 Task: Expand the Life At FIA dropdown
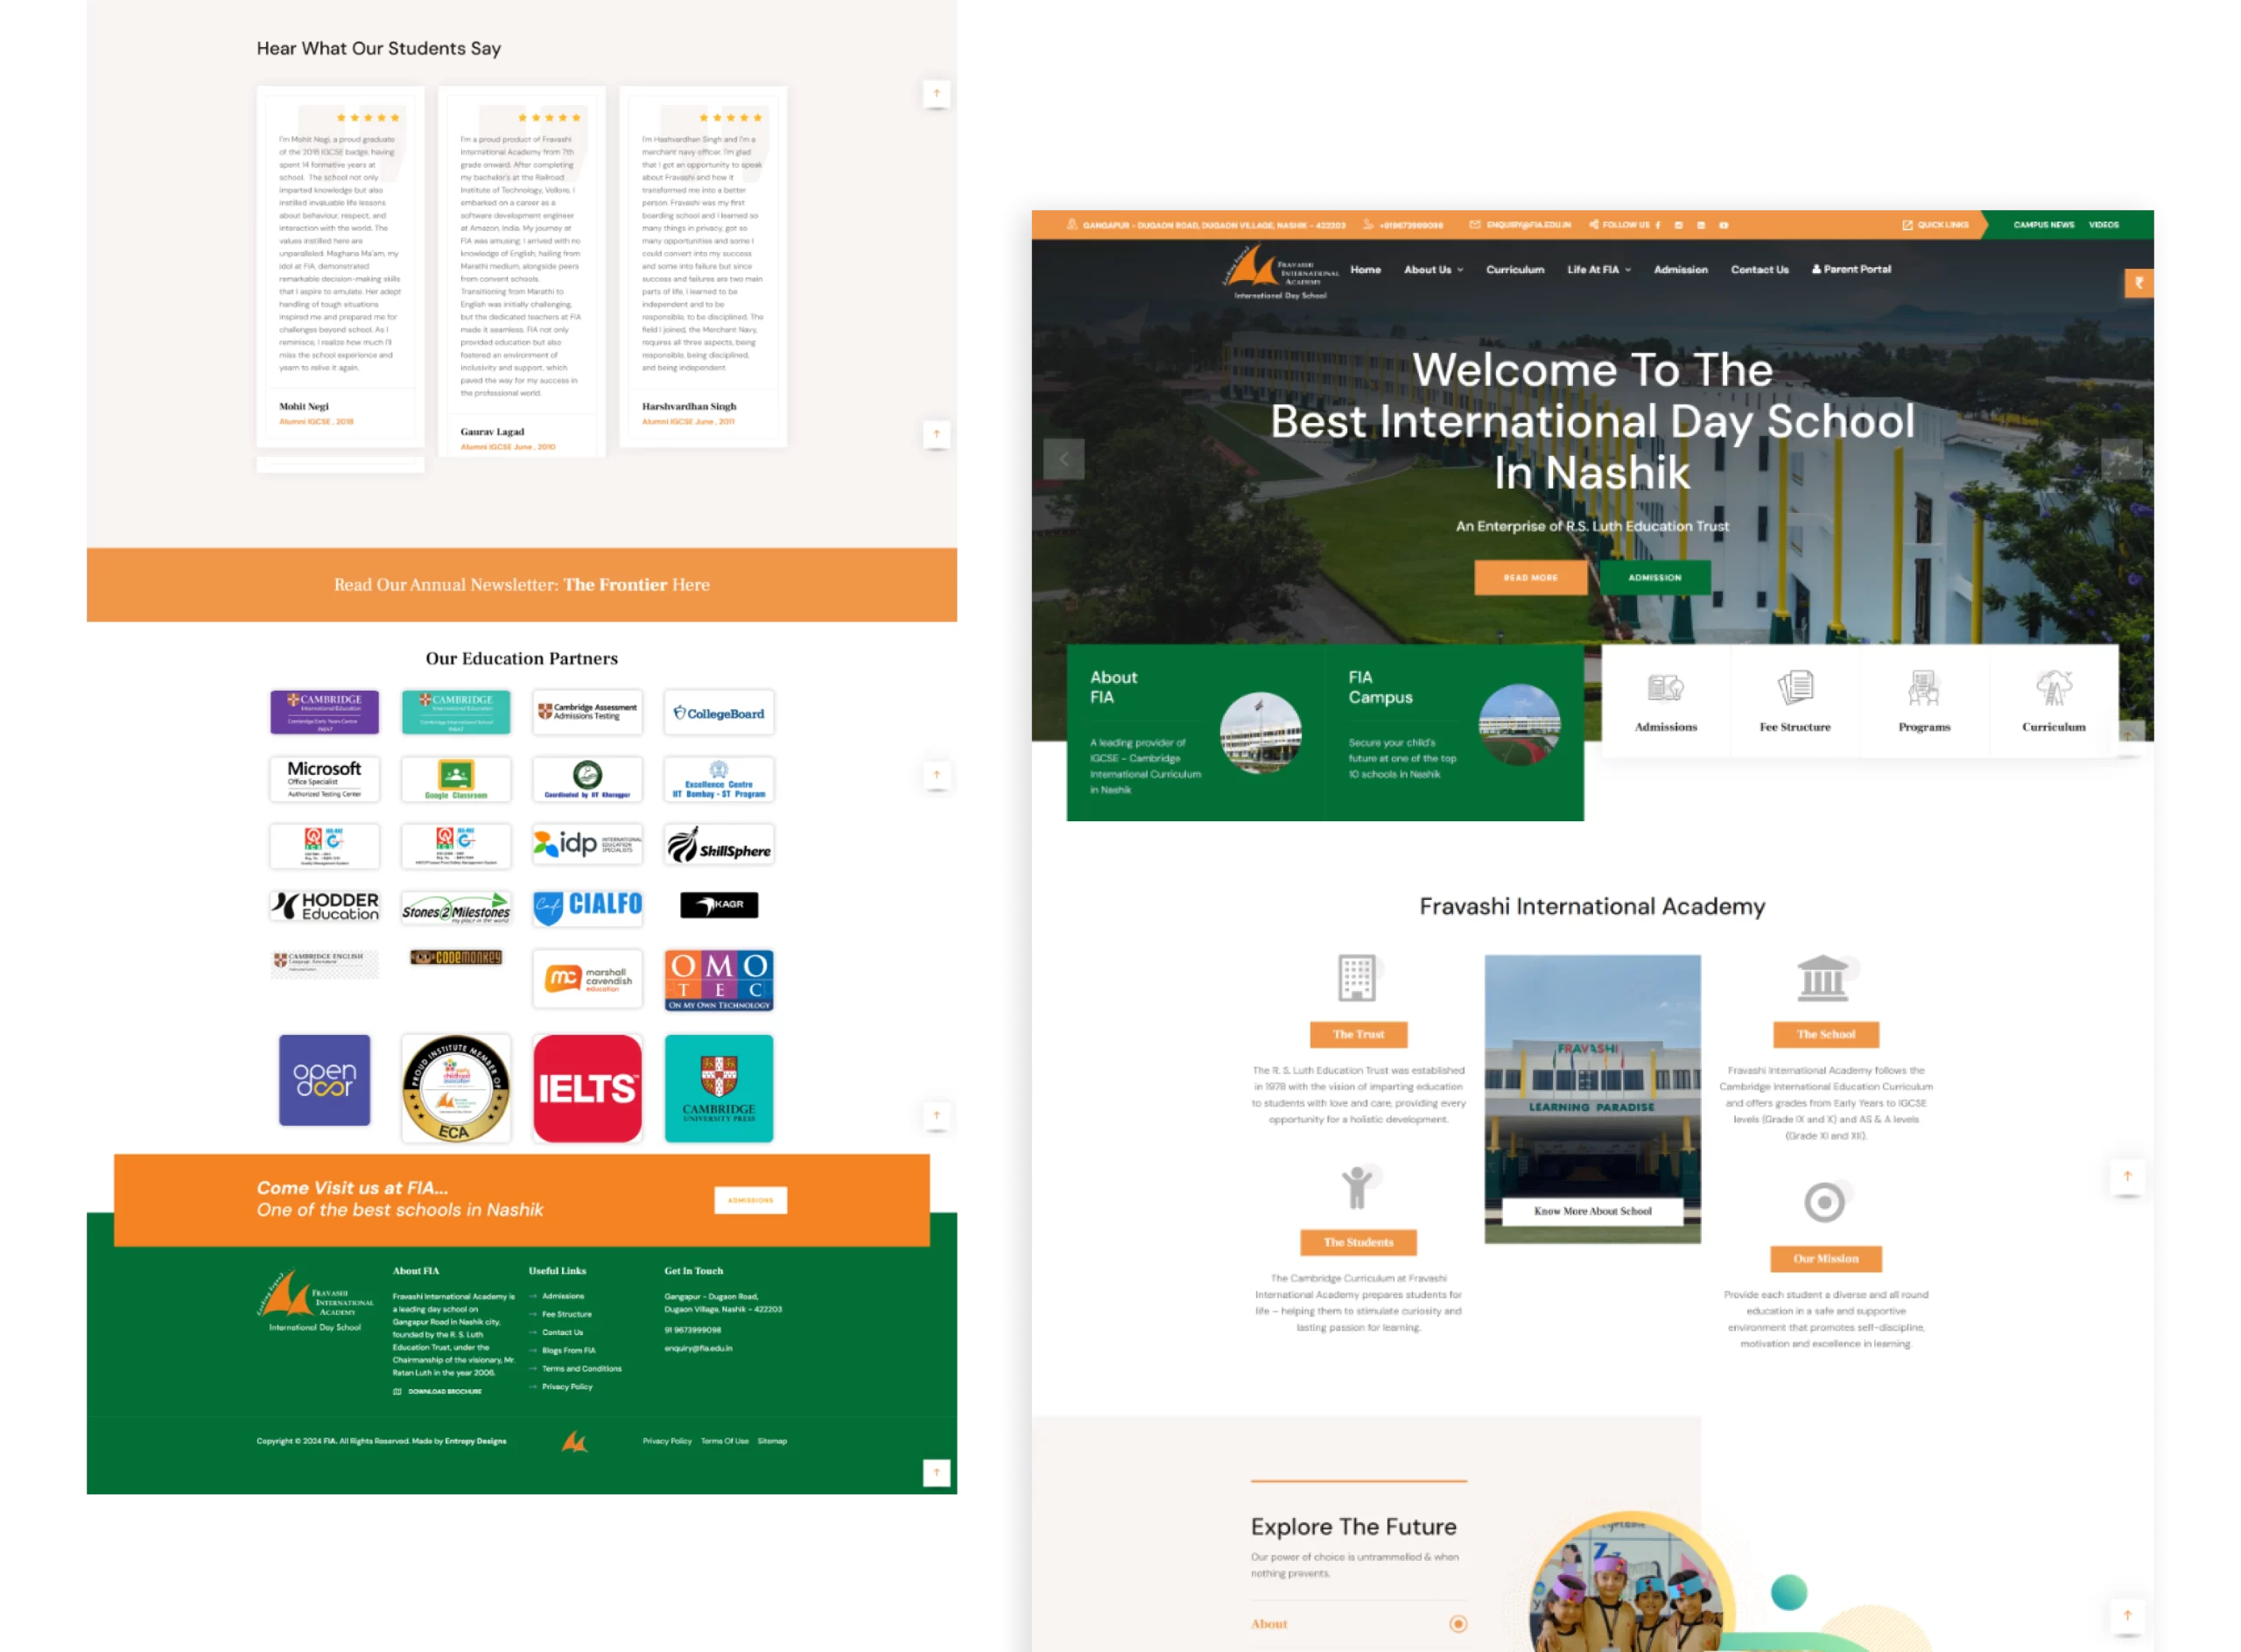[1598, 269]
